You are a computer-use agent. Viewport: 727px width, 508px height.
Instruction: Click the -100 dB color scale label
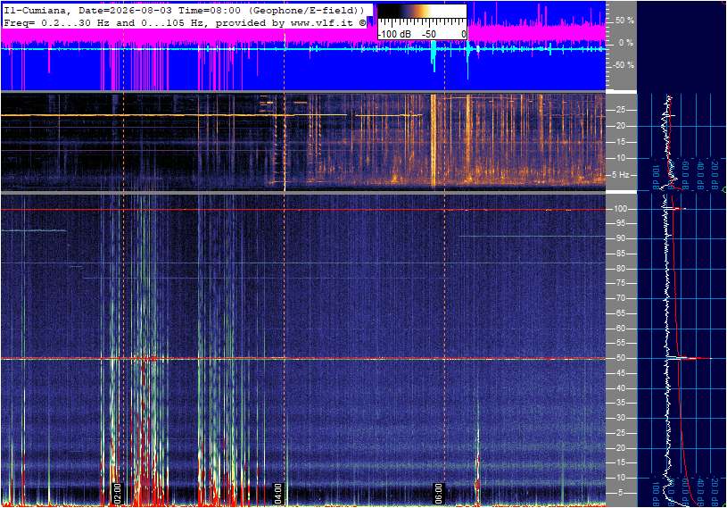click(394, 34)
